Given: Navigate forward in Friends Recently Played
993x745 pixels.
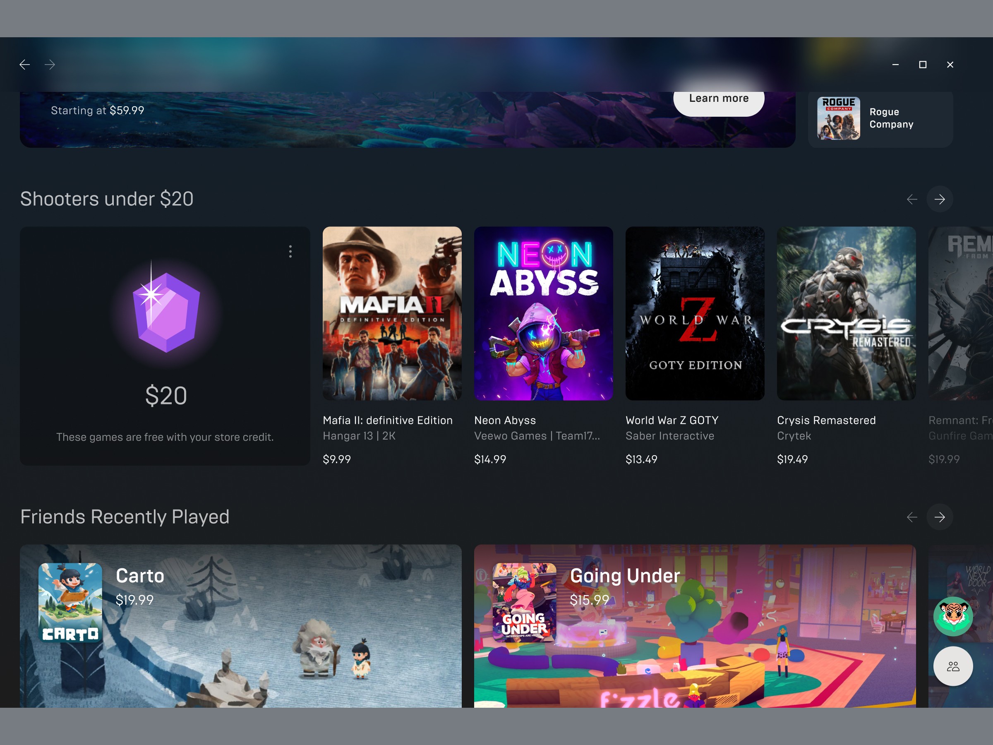Looking at the screenshot, I should [x=940, y=517].
